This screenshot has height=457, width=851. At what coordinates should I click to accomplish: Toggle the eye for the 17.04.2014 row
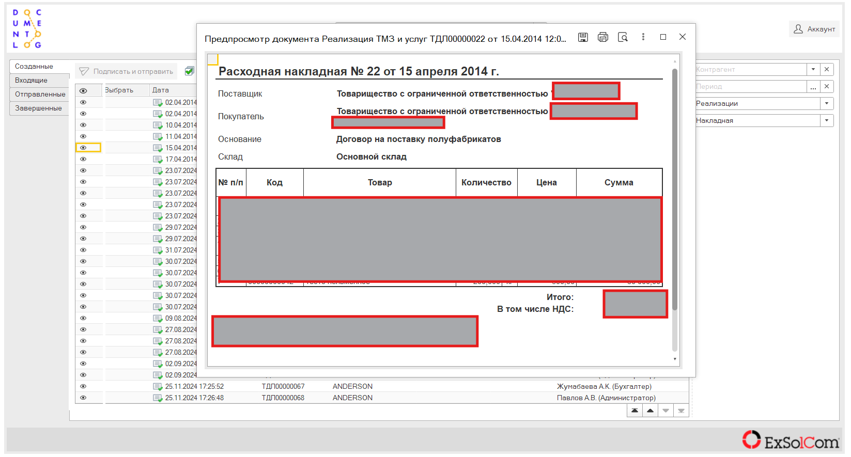(83, 159)
